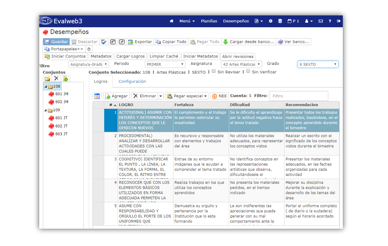Open the document icon dropdown in navbar

(x=259, y=21)
